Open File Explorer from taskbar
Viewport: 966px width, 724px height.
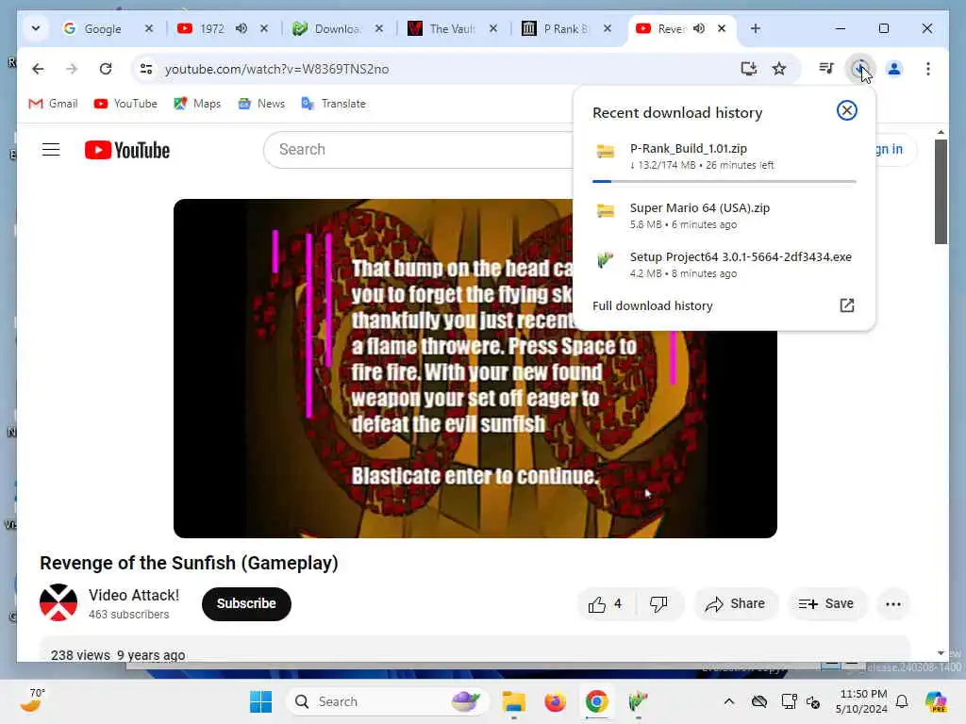tap(513, 701)
